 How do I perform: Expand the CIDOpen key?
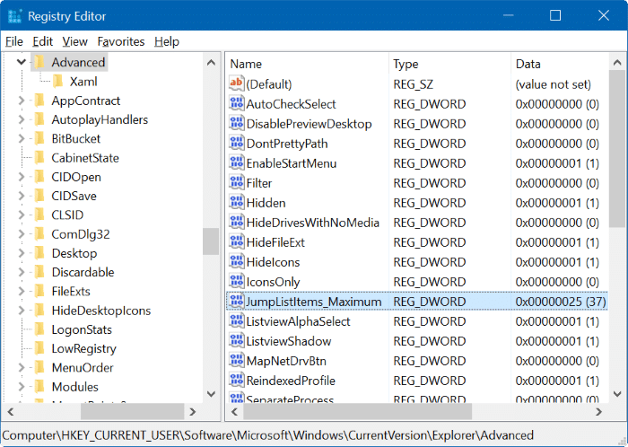coord(22,177)
